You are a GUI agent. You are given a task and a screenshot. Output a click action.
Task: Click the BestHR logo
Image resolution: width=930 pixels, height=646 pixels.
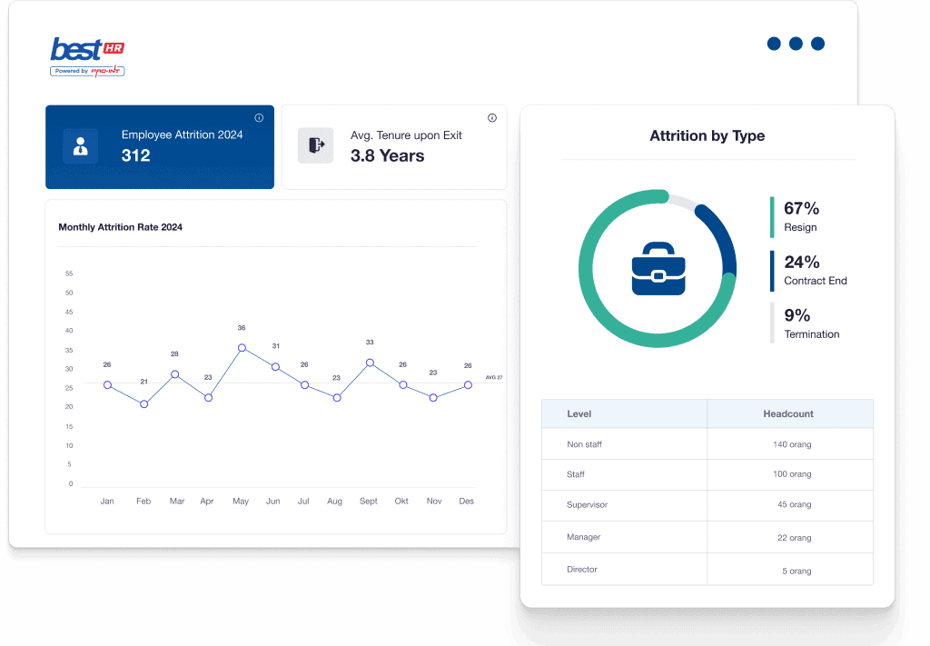coord(87,56)
